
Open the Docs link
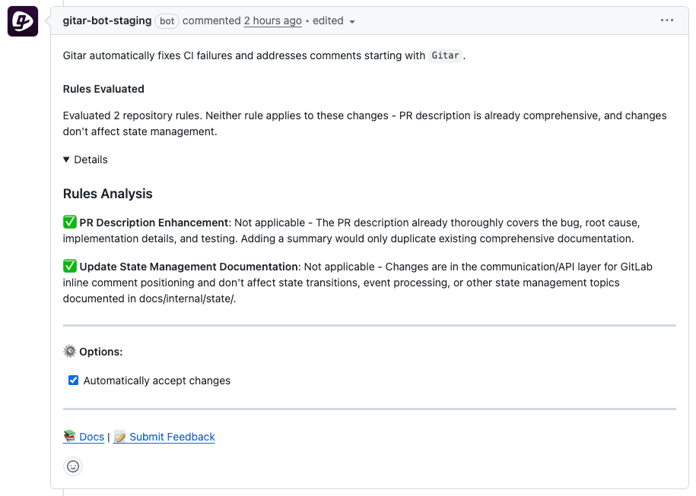[91, 437]
